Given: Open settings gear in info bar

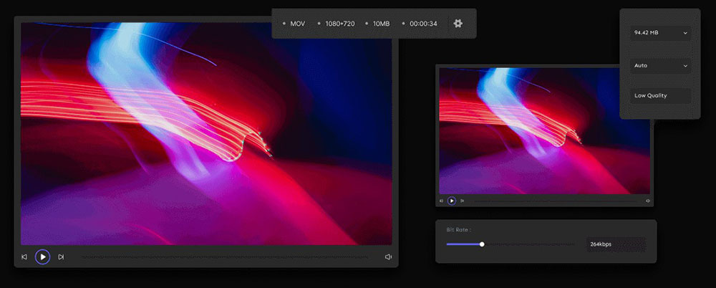Looking at the screenshot, I should pyautogui.click(x=458, y=24).
